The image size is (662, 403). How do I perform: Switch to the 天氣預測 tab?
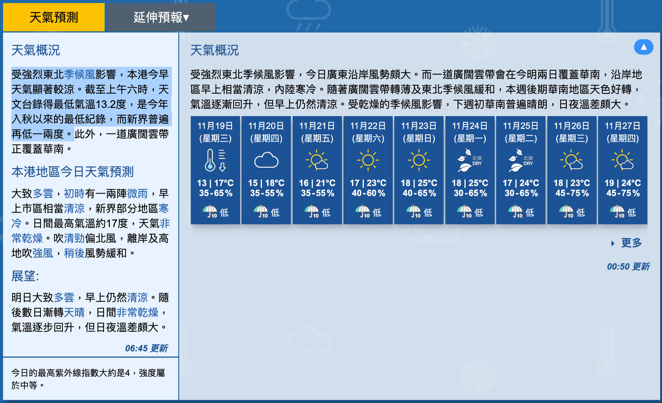click(54, 17)
